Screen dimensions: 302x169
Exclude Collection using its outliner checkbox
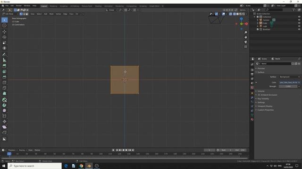tap(258, 17)
